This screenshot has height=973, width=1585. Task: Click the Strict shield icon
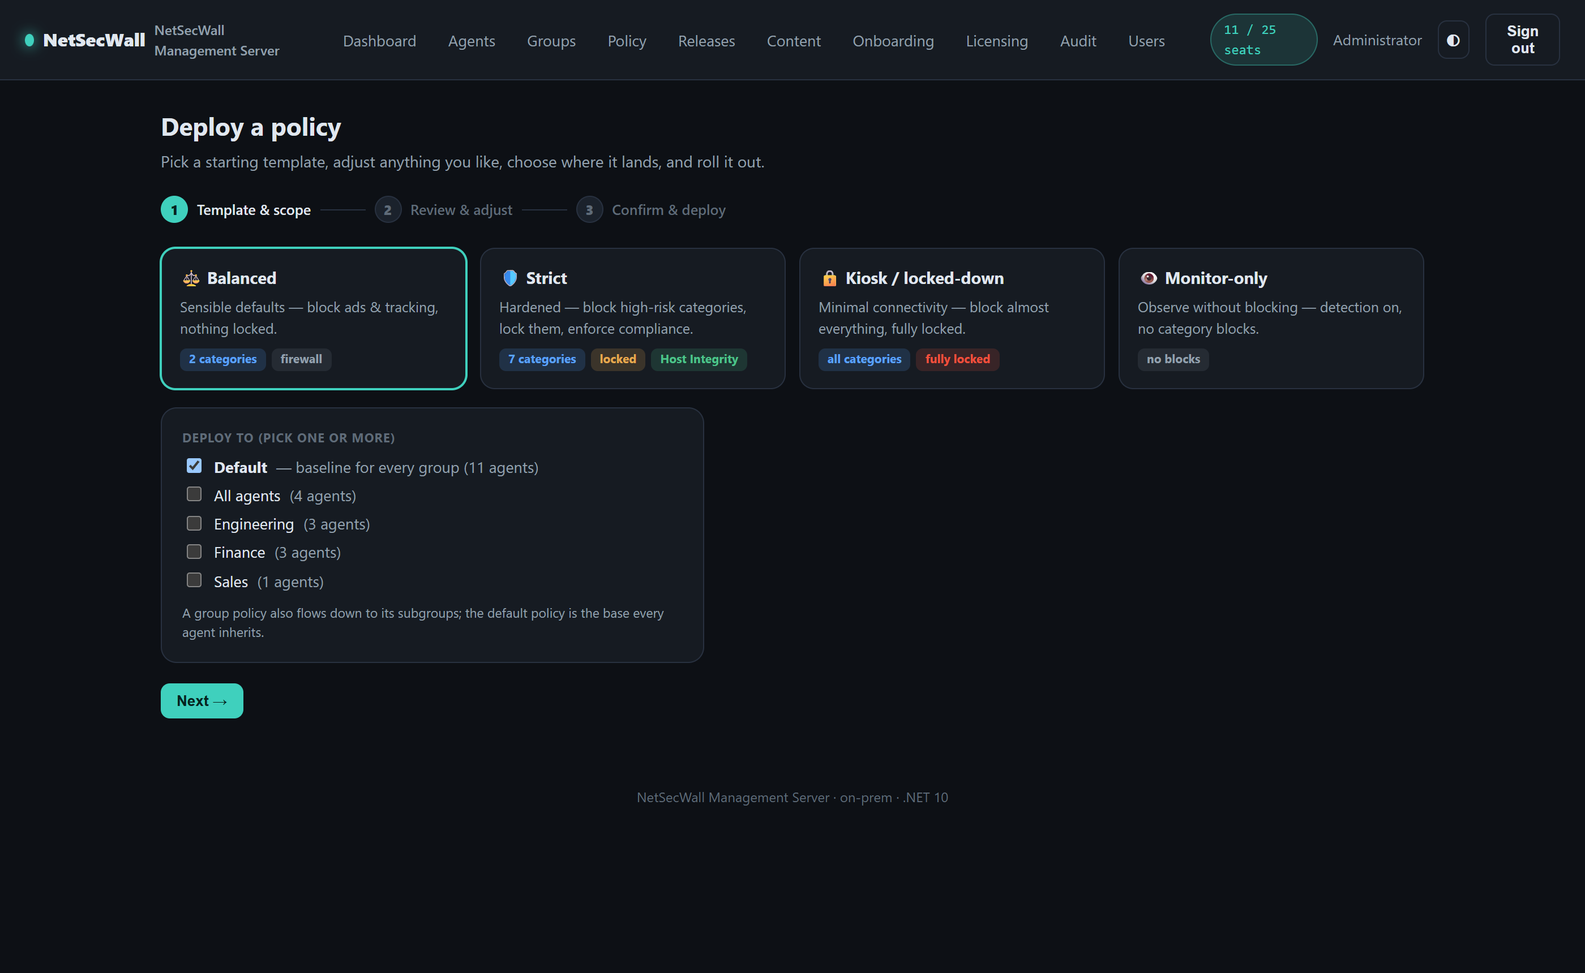(x=510, y=278)
